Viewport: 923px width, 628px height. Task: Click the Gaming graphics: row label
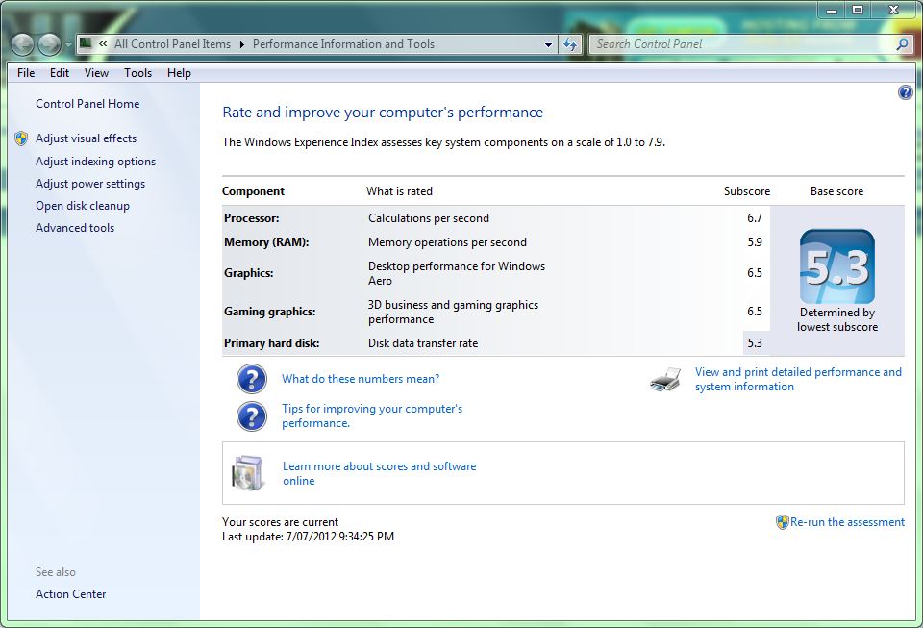click(x=269, y=312)
